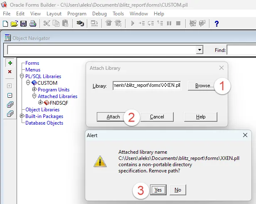Click the Expand All sidebar icon
The height and width of the screenshot is (204, 256).
10,105
